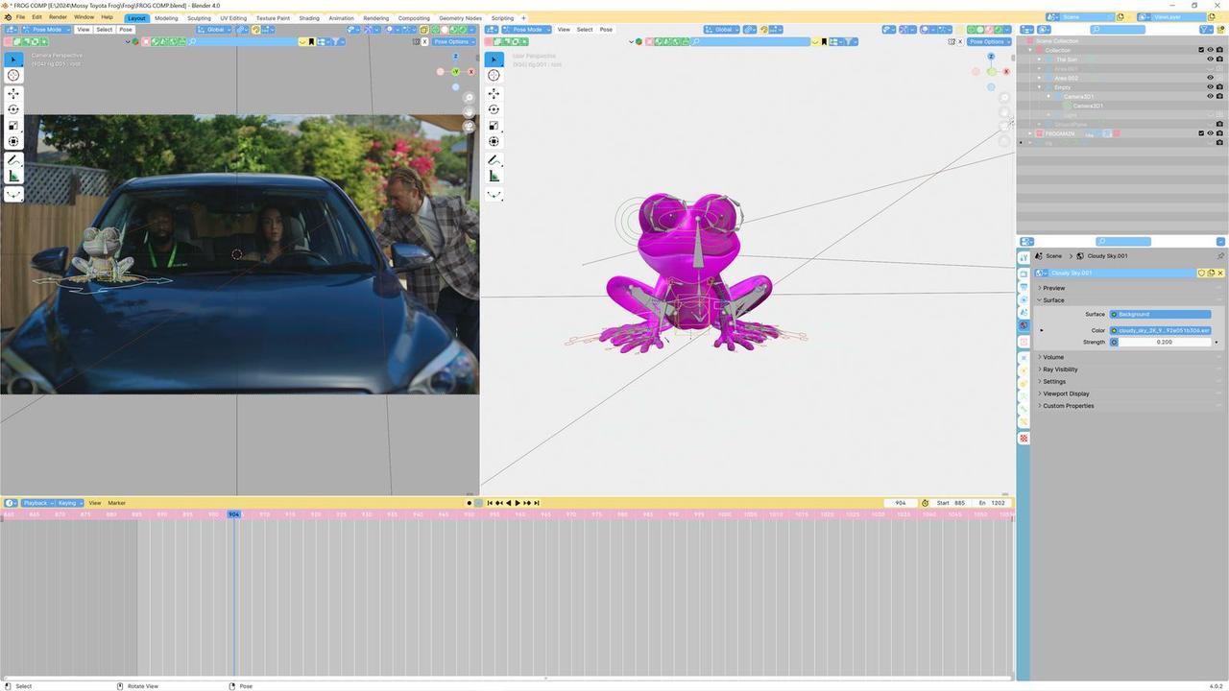Select the Rotate tool in the left viewport

point(13,109)
